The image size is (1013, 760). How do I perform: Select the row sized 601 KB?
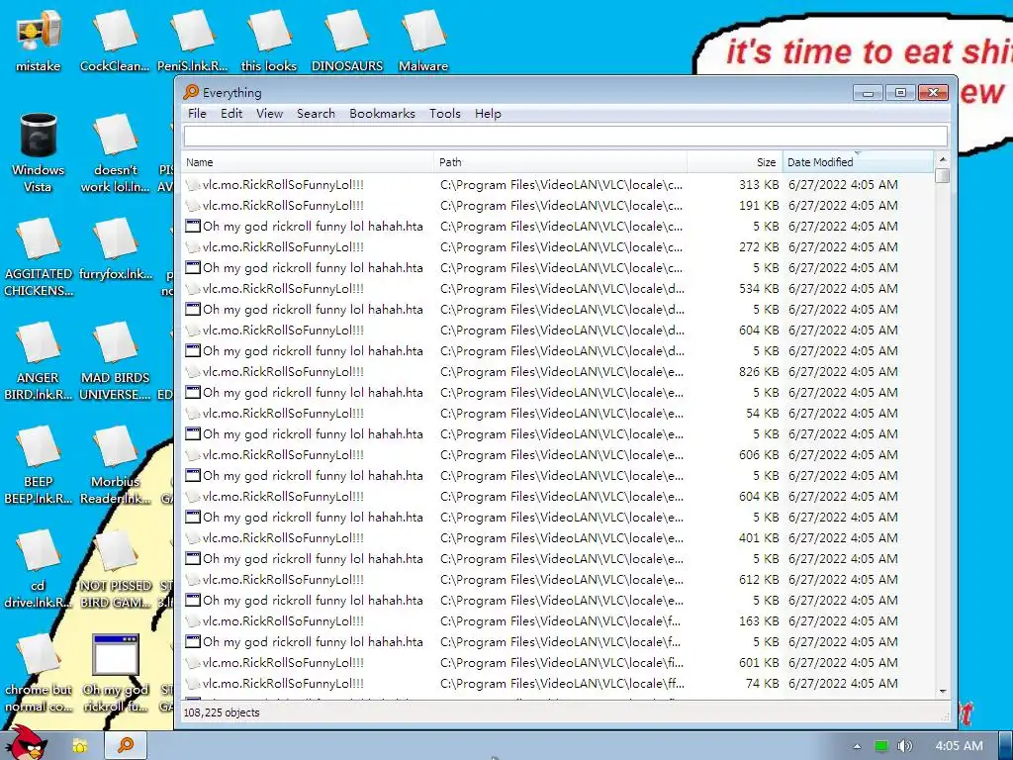[x=558, y=662]
